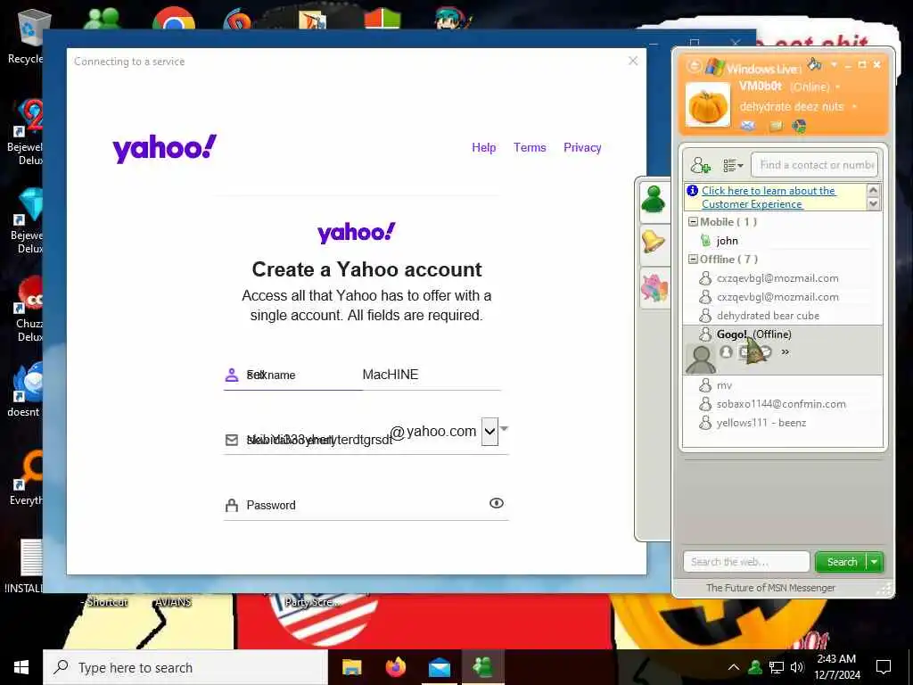913x685 pixels.
Task: Open the contact list layout menu icon
Action: [733, 165]
